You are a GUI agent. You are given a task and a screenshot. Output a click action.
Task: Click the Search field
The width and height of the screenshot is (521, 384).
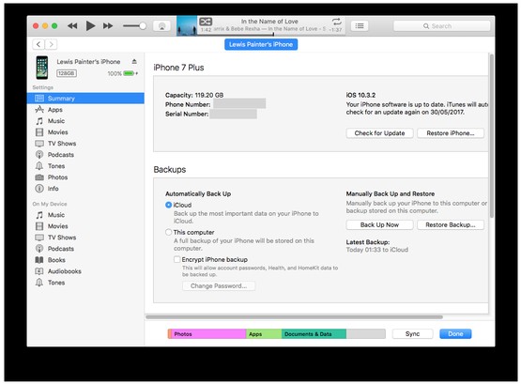pos(441,26)
